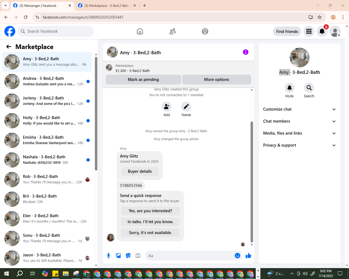This screenshot has height=279, width=349.
Task: Select the Messenger | Facebook tab
Action: click(42, 5)
